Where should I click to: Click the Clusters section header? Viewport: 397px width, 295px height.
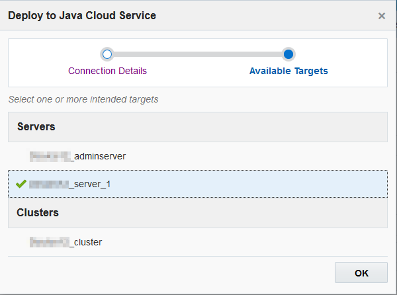[198, 213]
